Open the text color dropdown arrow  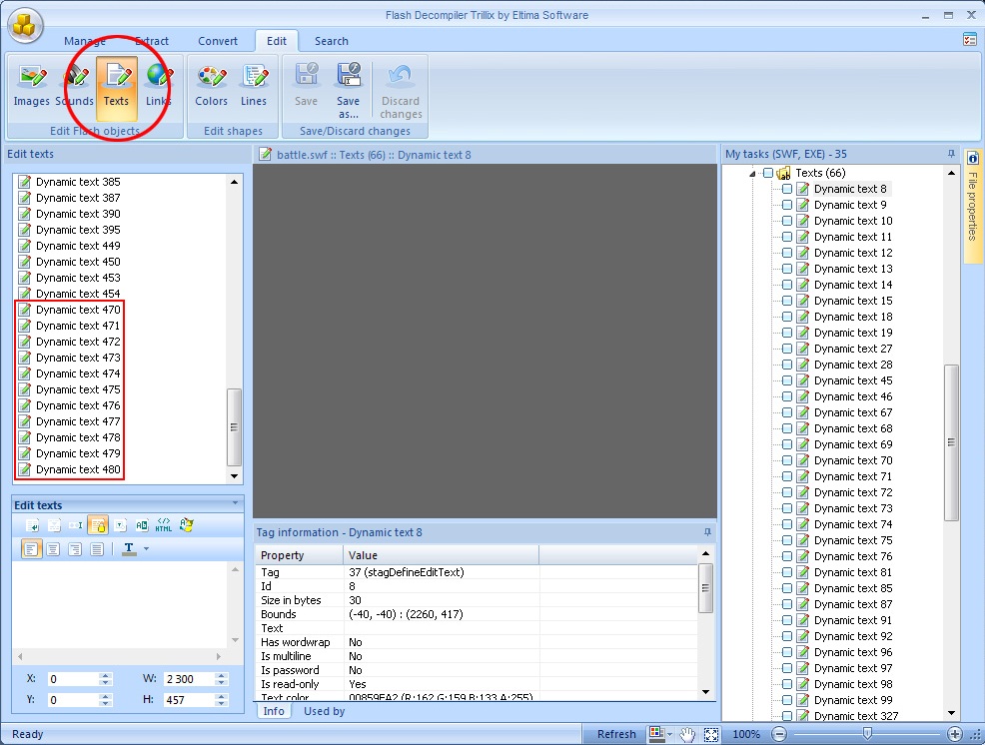pyautogui.click(x=146, y=549)
